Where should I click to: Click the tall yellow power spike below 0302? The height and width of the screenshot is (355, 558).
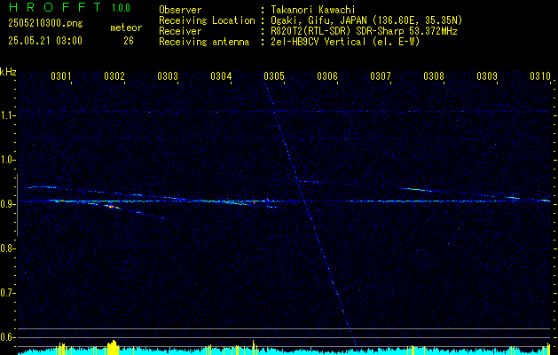[x=113, y=347]
